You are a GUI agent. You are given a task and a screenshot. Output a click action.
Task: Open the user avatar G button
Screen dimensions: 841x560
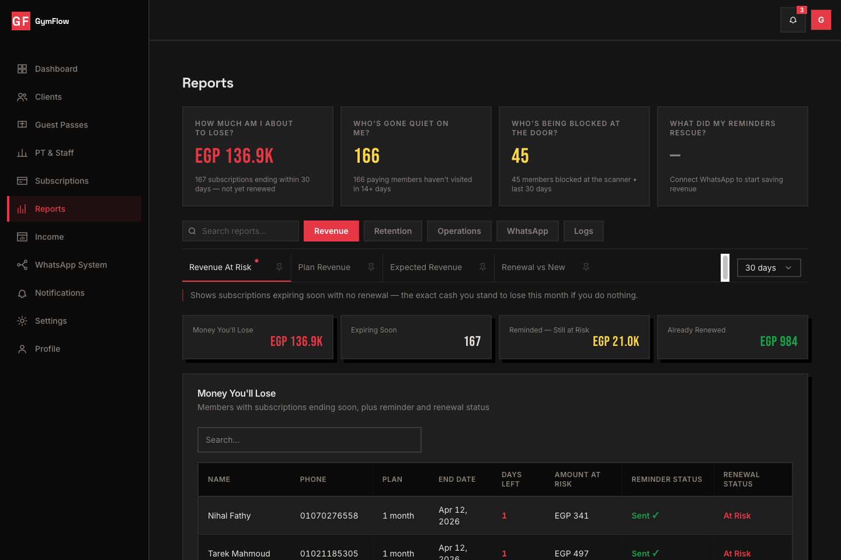click(821, 20)
